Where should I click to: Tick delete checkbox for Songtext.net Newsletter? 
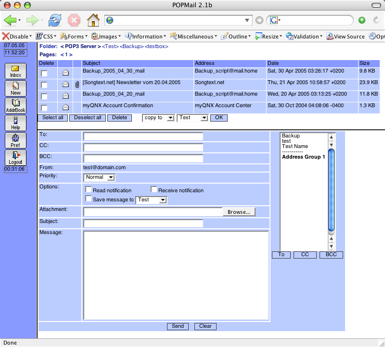coord(44,85)
